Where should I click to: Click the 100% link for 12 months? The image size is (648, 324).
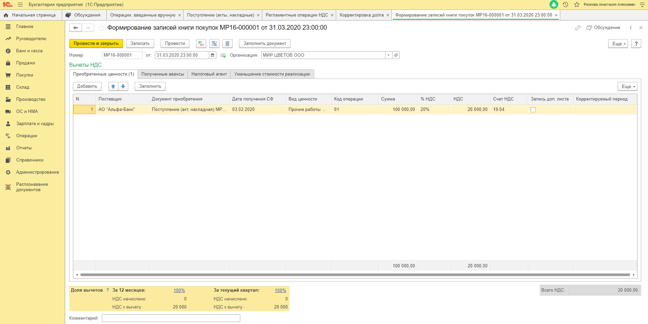coord(179,290)
